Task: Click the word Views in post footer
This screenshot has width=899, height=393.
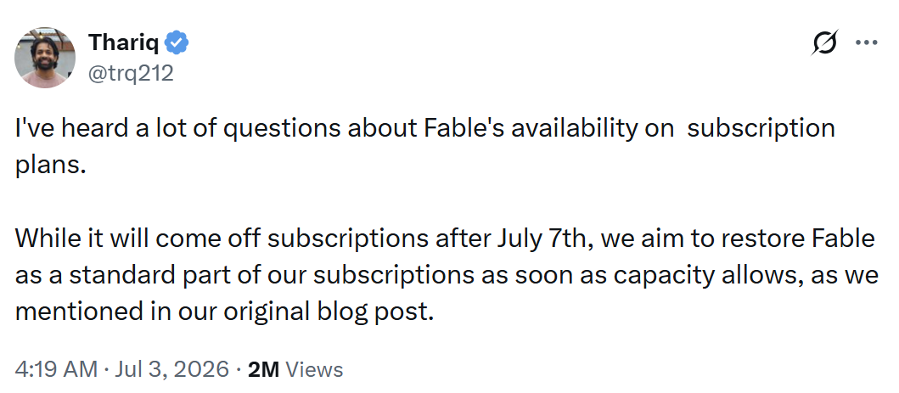Action: [x=313, y=369]
